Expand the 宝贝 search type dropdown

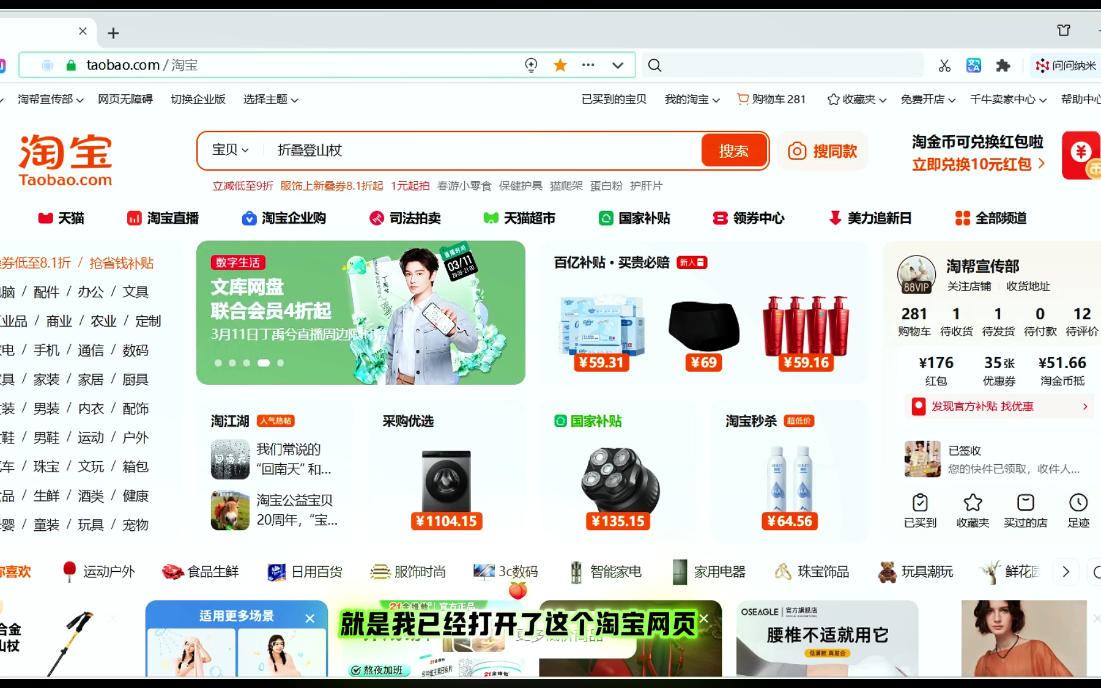coord(230,150)
